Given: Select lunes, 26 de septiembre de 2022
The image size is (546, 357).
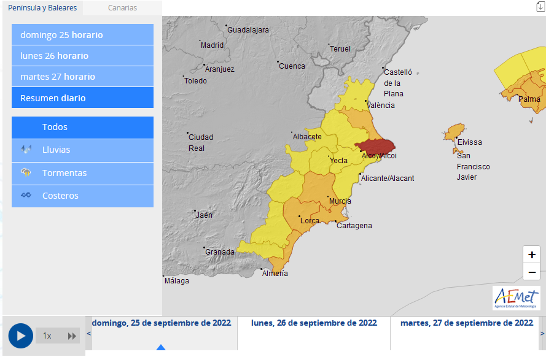Looking at the screenshot, I should pos(314,323).
